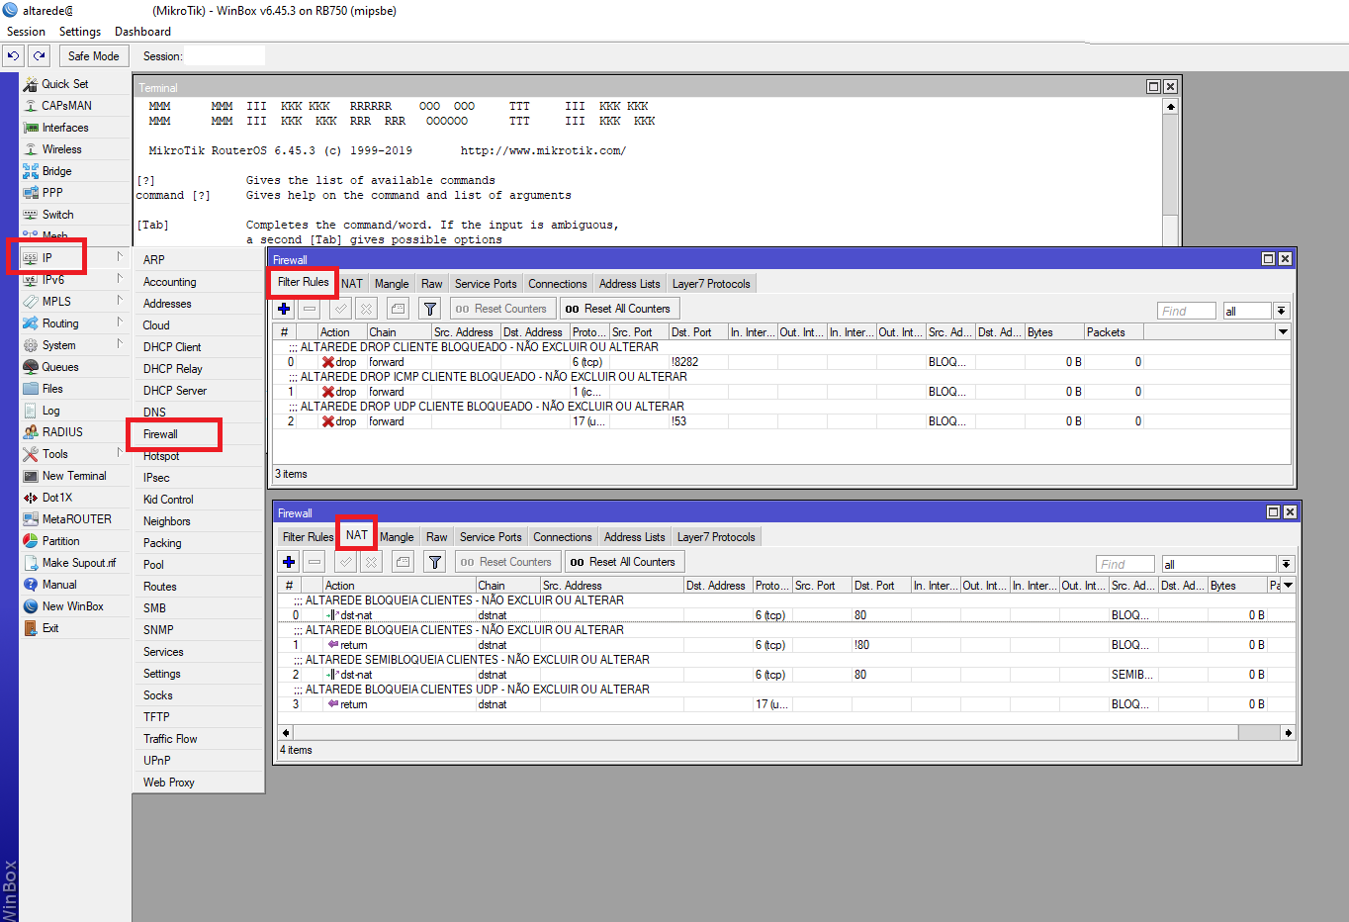Open PPP sidebar item
1349x922 pixels.
coord(52,193)
